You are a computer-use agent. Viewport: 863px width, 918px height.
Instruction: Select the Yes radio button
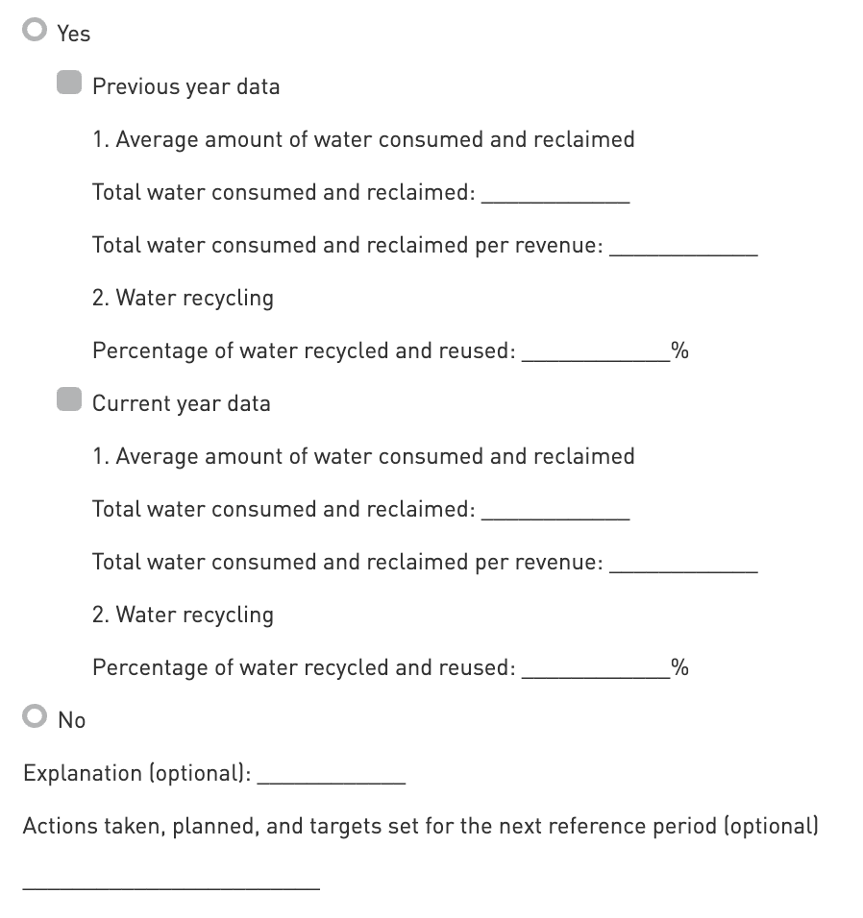tap(36, 32)
